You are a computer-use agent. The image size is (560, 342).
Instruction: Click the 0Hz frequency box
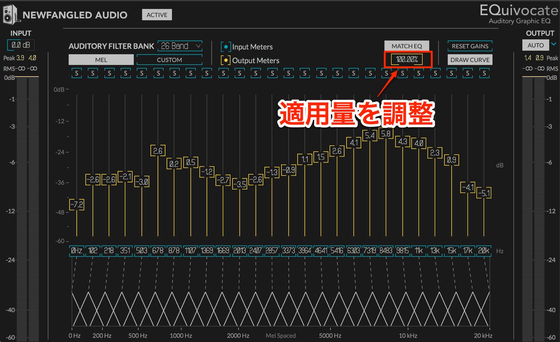tap(77, 251)
